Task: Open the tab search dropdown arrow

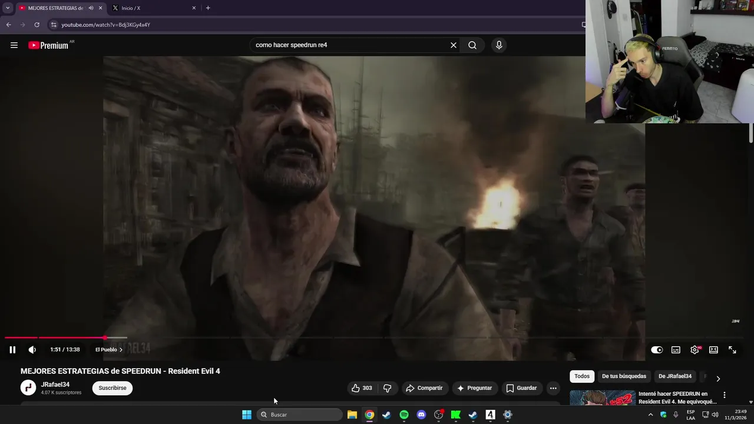Action: [8, 8]
